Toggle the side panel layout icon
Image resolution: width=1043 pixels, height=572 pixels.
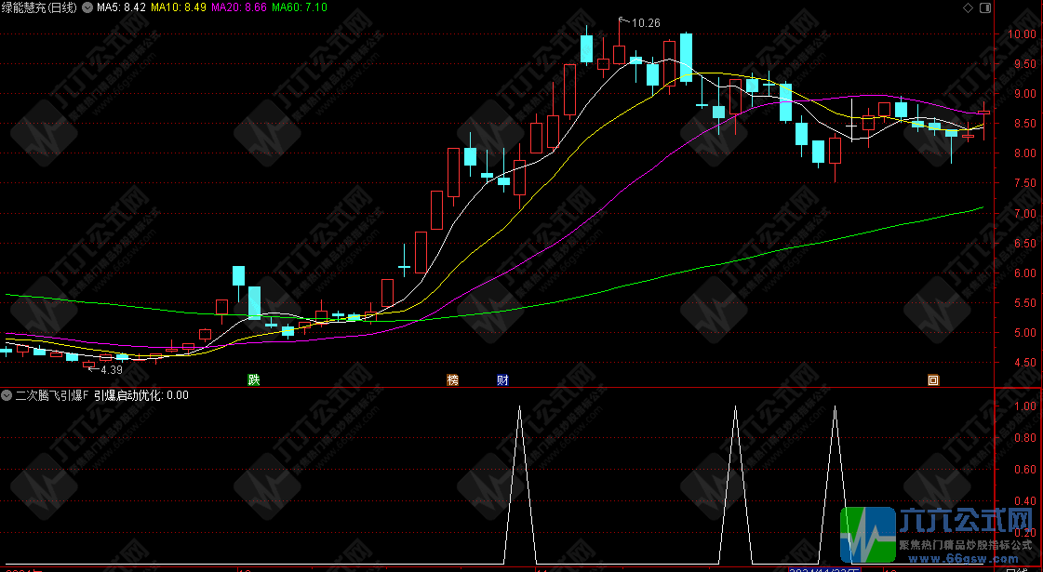pyautogui.click(x=983, y=7)
